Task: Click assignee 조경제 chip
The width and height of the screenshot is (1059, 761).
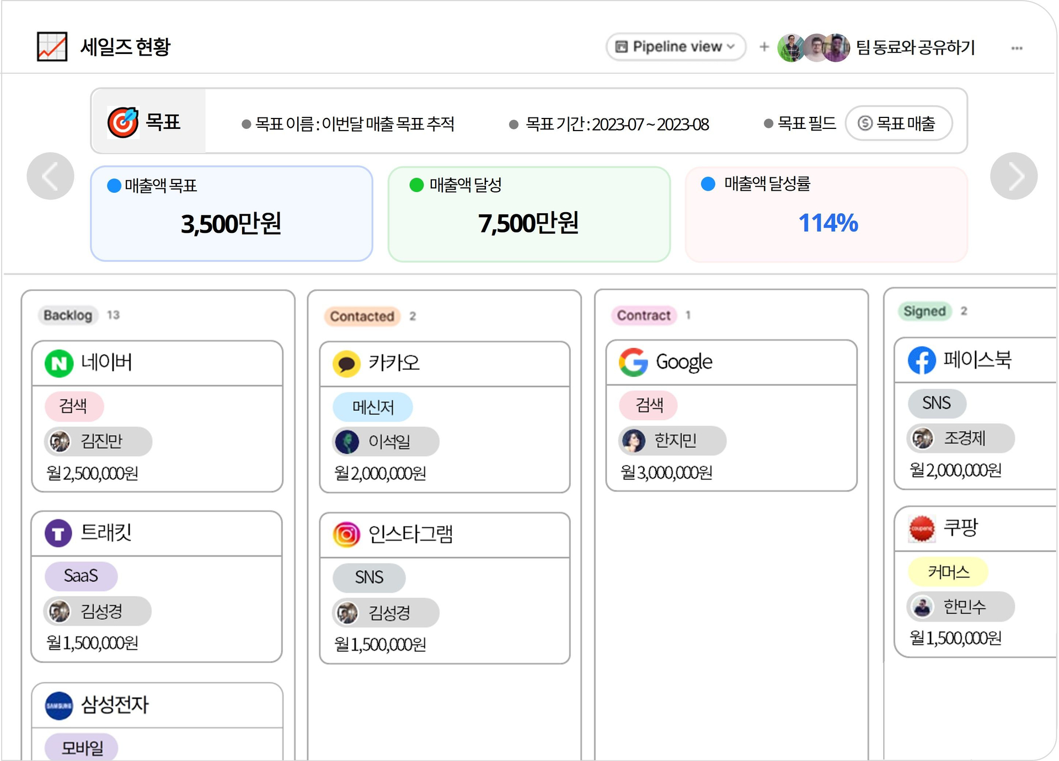Action: point(961,438)
